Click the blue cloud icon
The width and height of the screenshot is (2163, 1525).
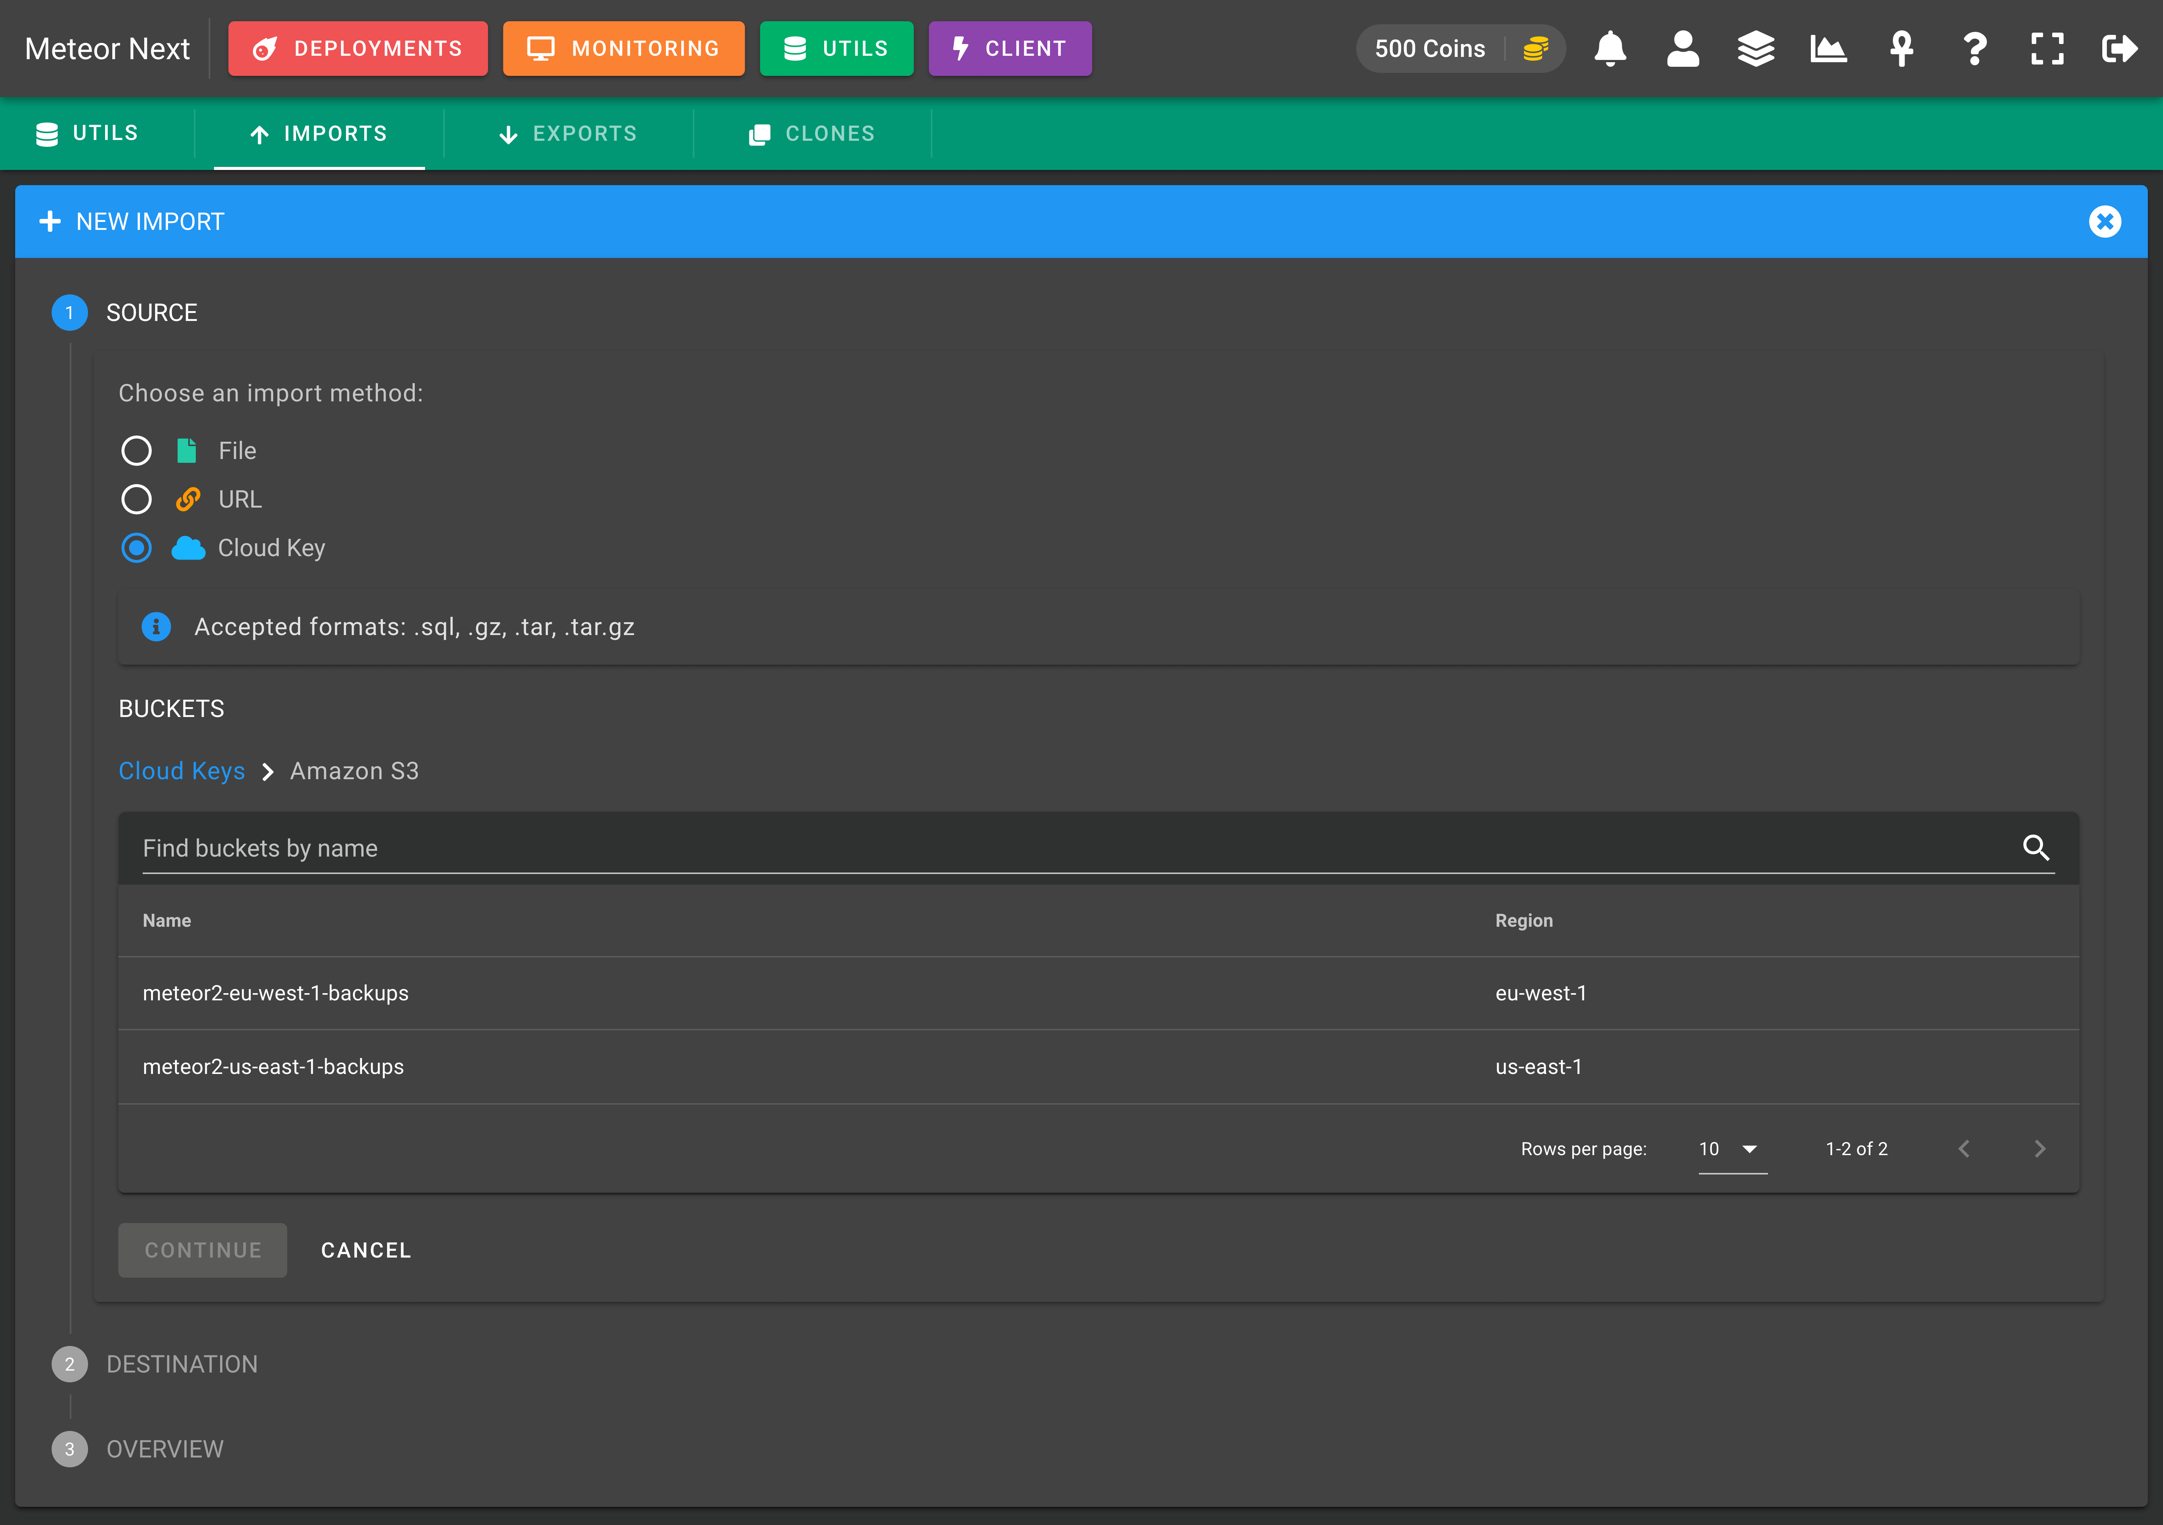coord(189,548)
